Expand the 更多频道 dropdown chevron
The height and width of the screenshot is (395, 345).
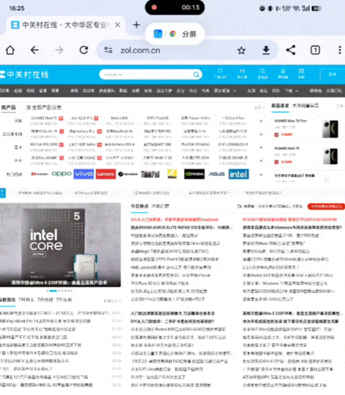(235, 91)
